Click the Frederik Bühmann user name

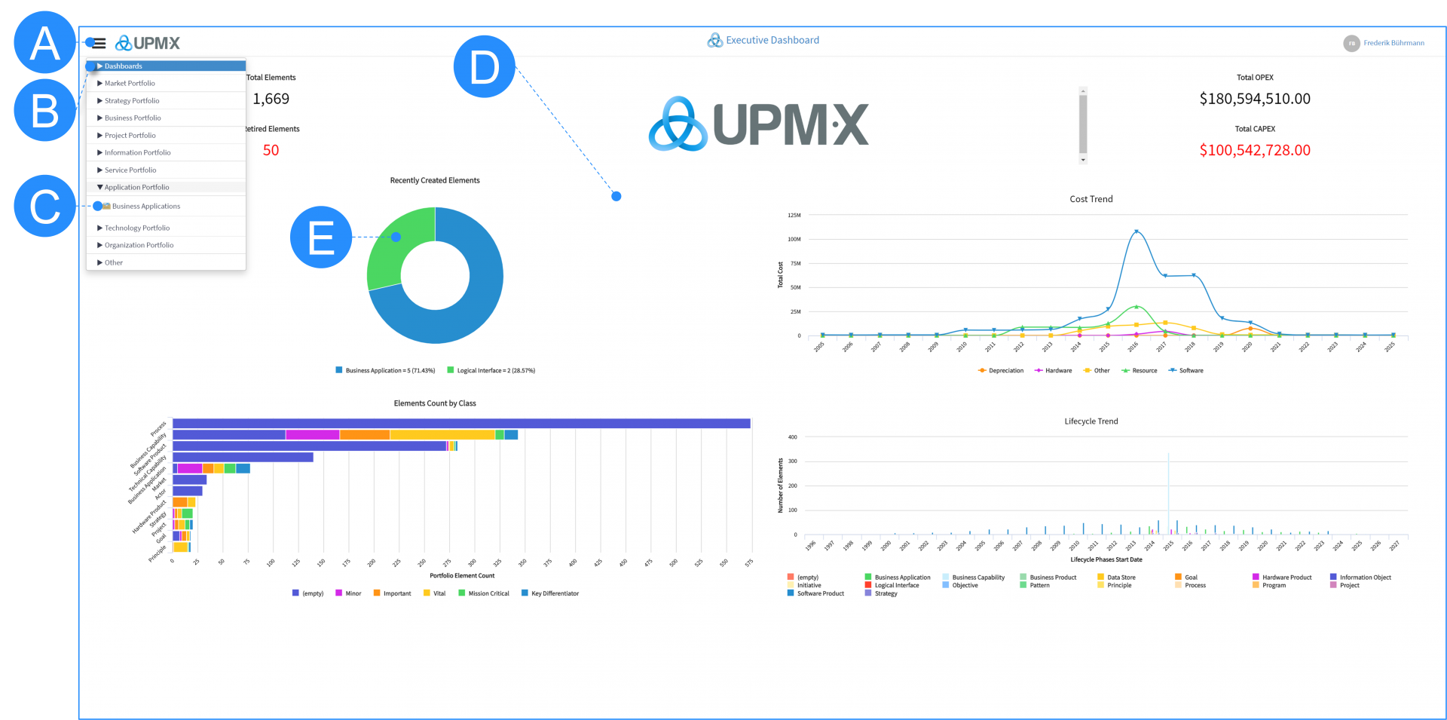pos(1393,43)
